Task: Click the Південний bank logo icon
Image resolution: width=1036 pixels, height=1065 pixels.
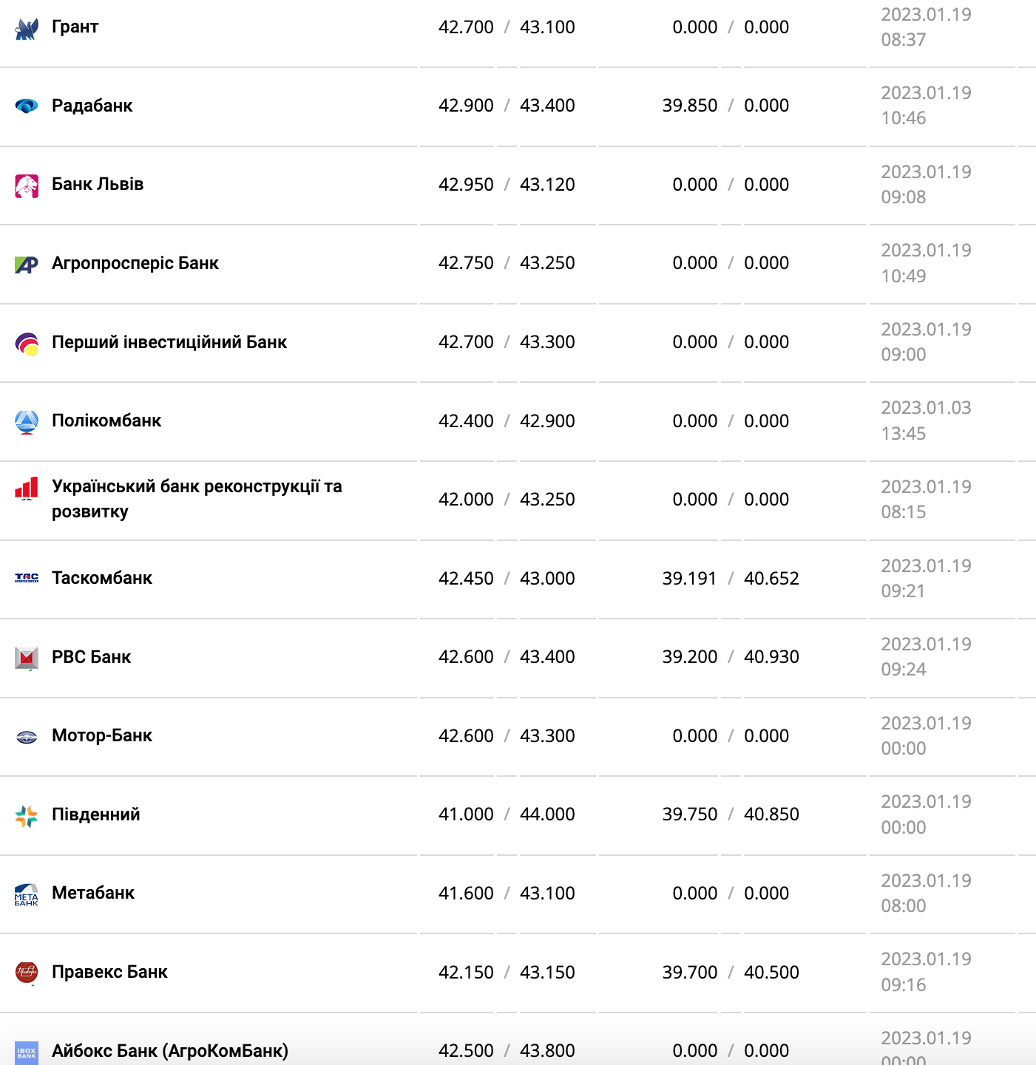Action: pyautogui.click(x=27, y=816)
